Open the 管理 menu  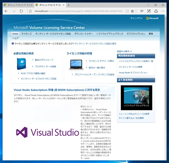[x=151, y=34]
